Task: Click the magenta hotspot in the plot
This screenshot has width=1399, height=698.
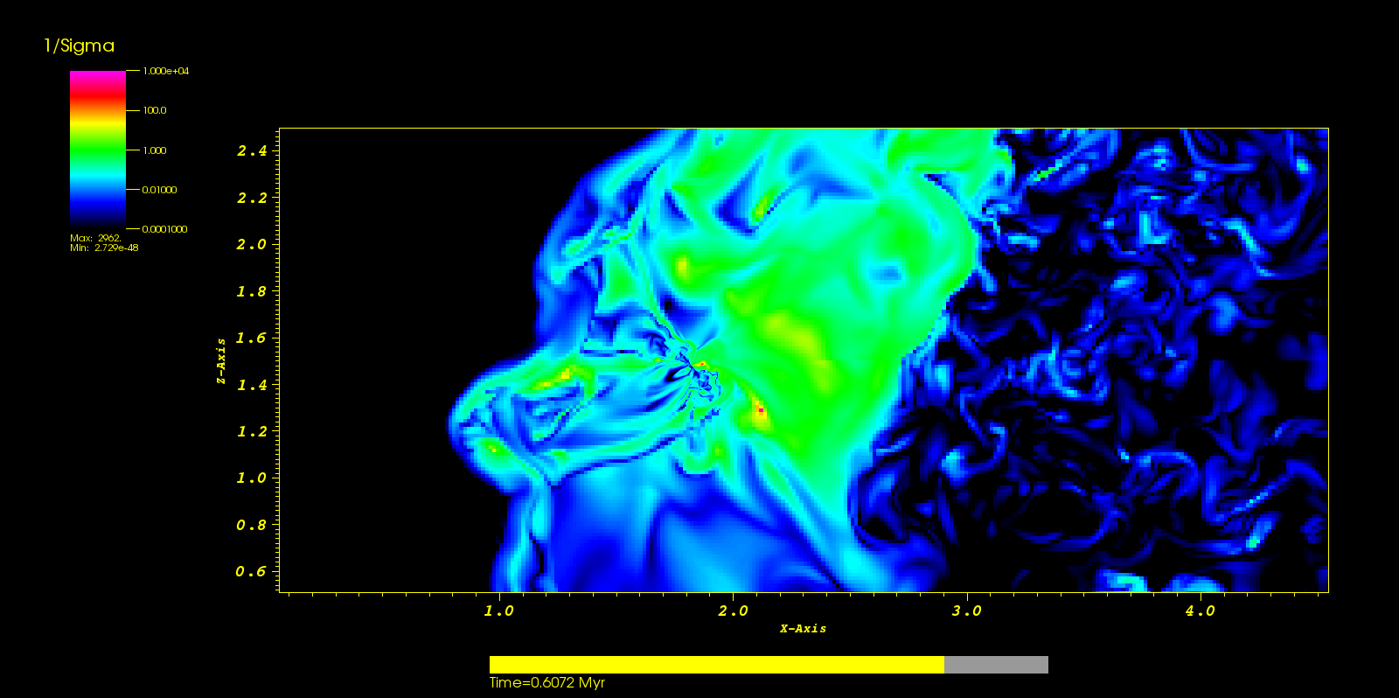Action: (x=761, y=409)
